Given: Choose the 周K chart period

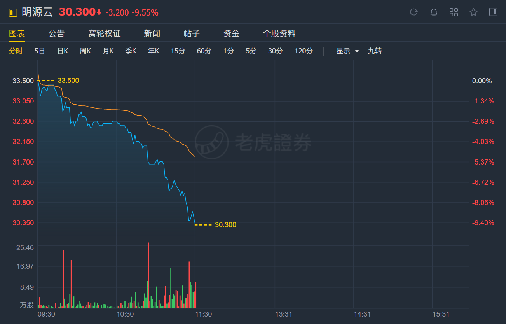Looking at the screenshot, I should [85, 51].
